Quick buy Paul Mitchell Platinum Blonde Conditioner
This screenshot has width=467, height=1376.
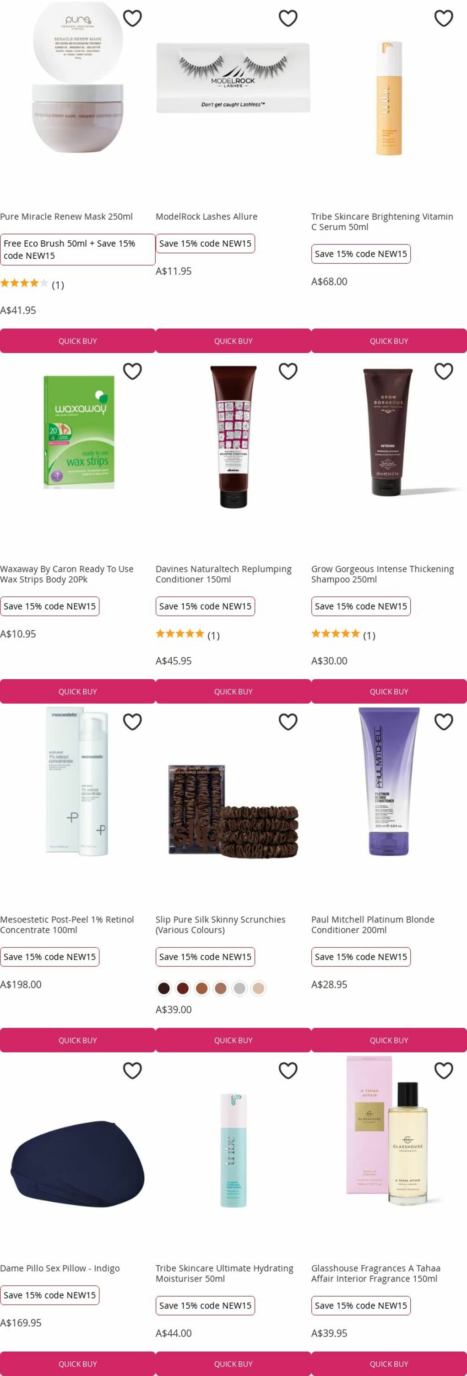click(x=389, y=1040)
